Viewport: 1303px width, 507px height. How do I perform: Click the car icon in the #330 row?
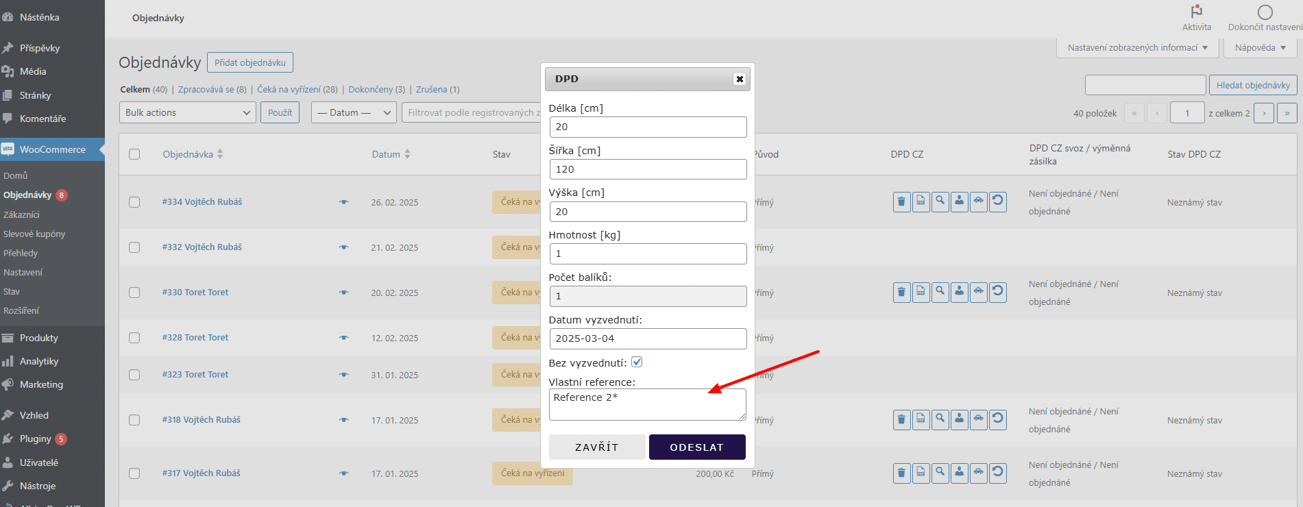pos(979,293)
